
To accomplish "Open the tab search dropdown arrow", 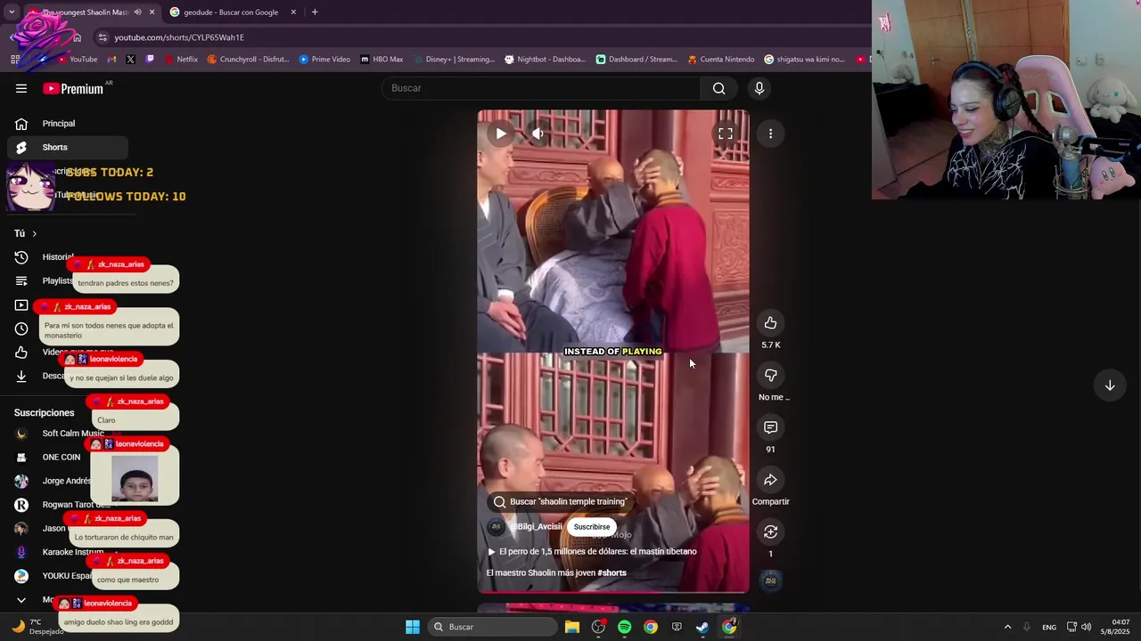I will pos(11,12).
